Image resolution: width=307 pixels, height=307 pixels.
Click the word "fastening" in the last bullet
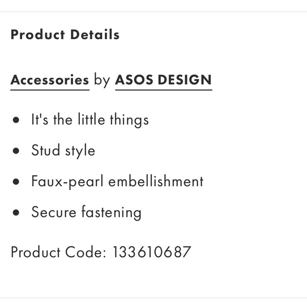coord(111,213)
